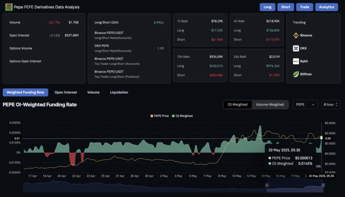The image size is (345, 197).
Task: Toggle the PEPE Price legend series
Action: point(159,116)
